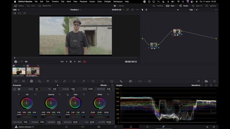Open the File menu

point(36,1)
